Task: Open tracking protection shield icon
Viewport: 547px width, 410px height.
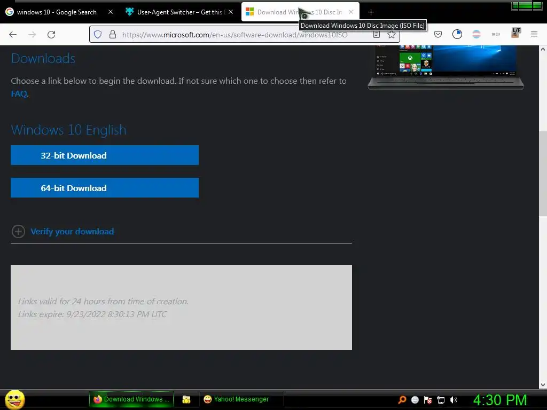Action: (98, 34)
